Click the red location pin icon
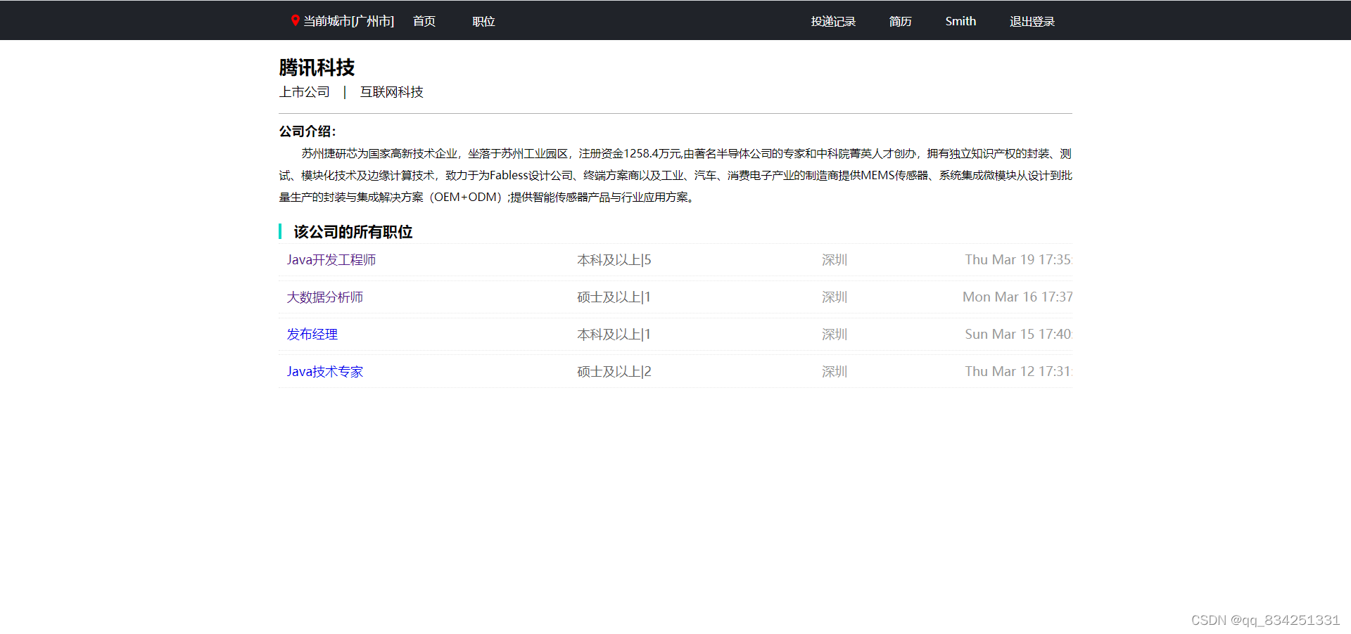This screenshot has width=1351, height=634. (x=296, y=20)
